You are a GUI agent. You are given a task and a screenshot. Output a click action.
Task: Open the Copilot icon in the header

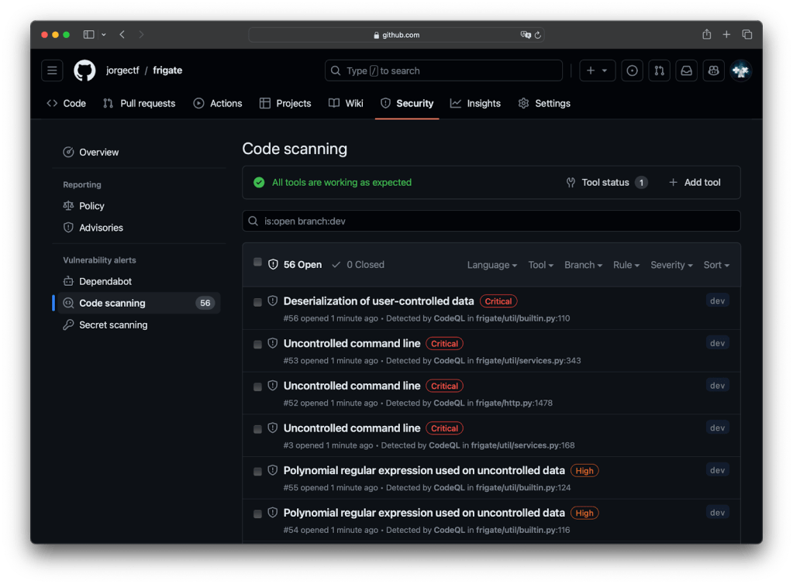point(712,70)
